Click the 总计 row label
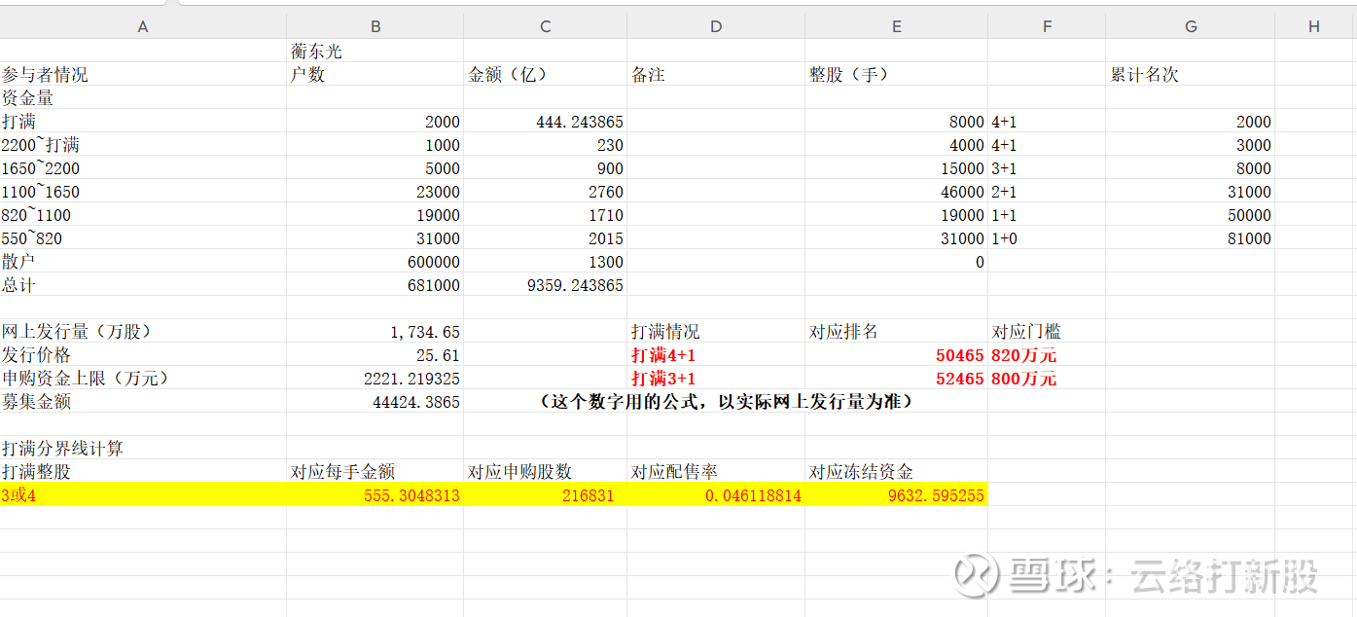Image resolution: width=1357 pixels, height=617 pixels. click(143, 285)
